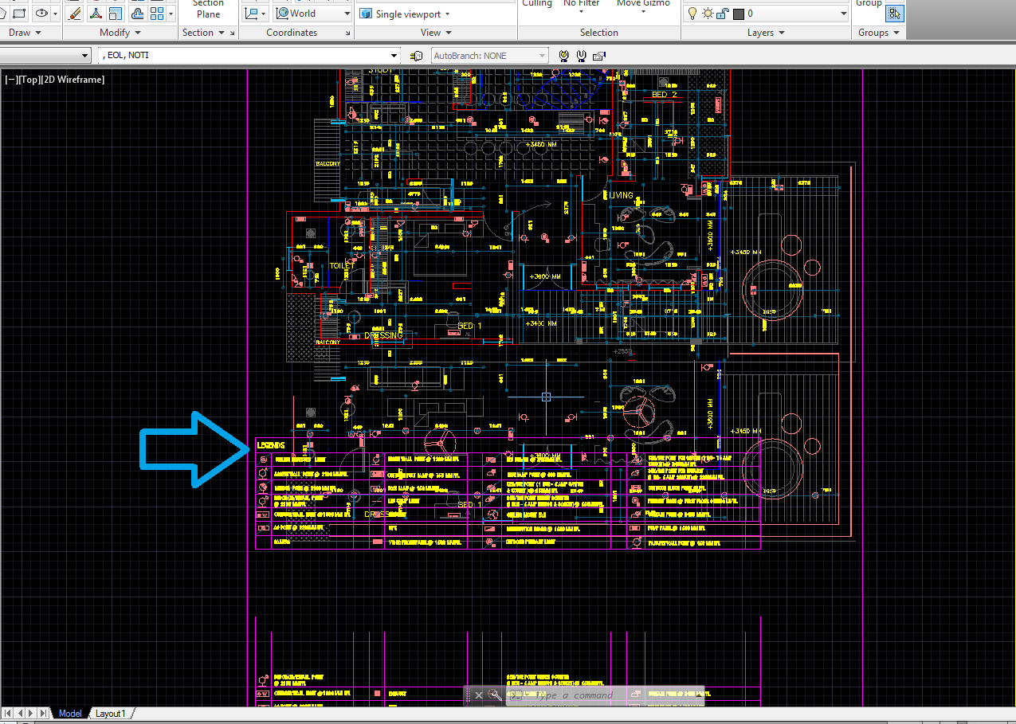Click the scale/copy square Modify icon
This screenshot has width=1016, height=724.
(116, 13)
